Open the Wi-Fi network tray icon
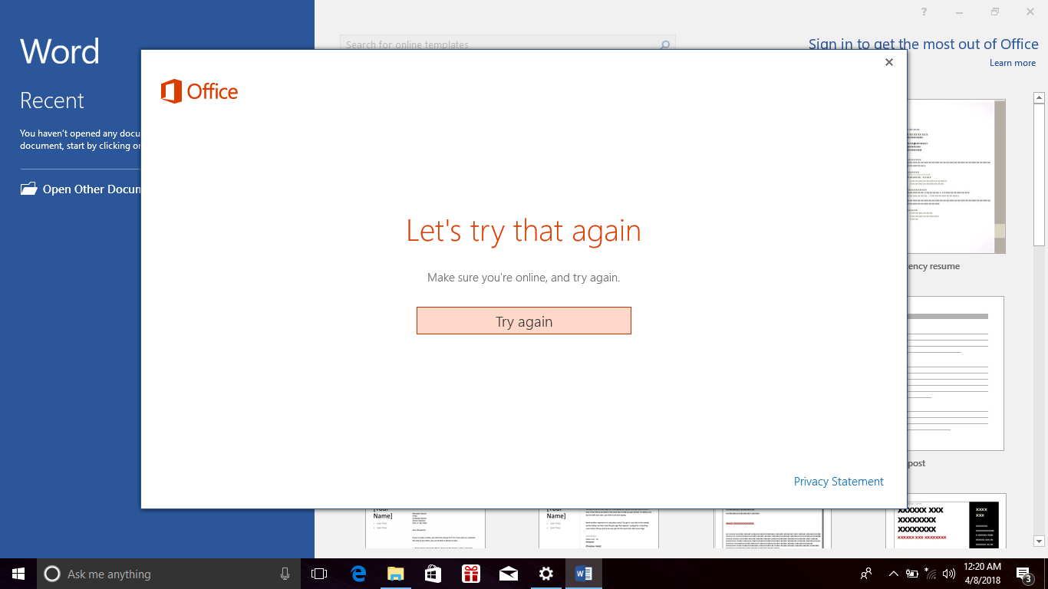Image resolution: width=1048 pixels, height=589 pixels. [931, 574]
